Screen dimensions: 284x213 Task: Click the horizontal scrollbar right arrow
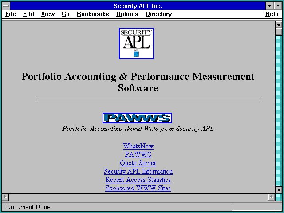[x=271, y=197]
